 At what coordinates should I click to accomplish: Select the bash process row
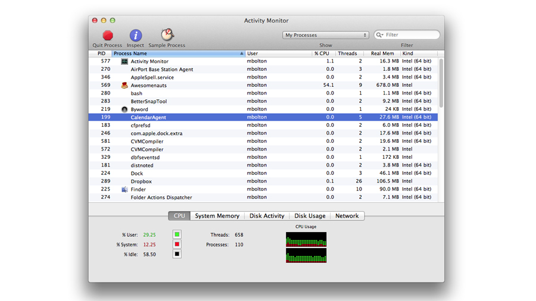263,93
